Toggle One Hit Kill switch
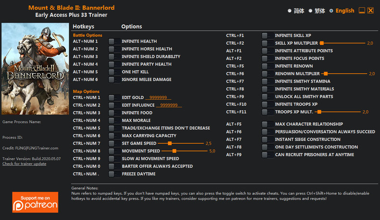This screenshot has width=380, height=220. [114, 72]
